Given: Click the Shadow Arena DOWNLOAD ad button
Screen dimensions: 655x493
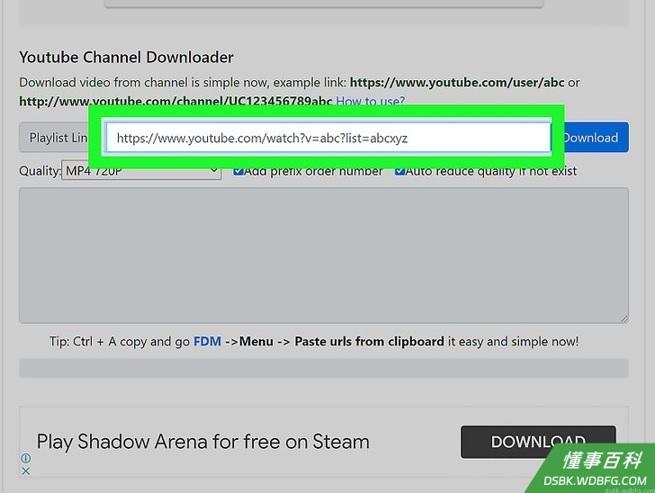Looking at the screenshot, I should [538, 442].
